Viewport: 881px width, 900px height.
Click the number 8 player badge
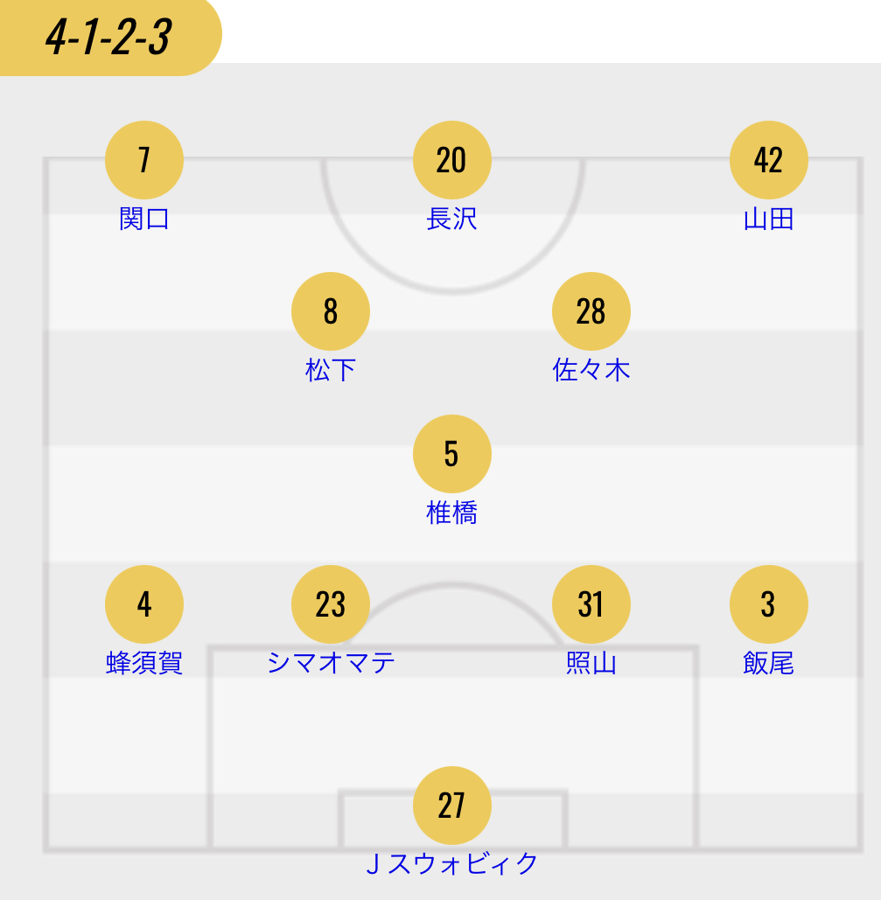[x=331, y=311]
